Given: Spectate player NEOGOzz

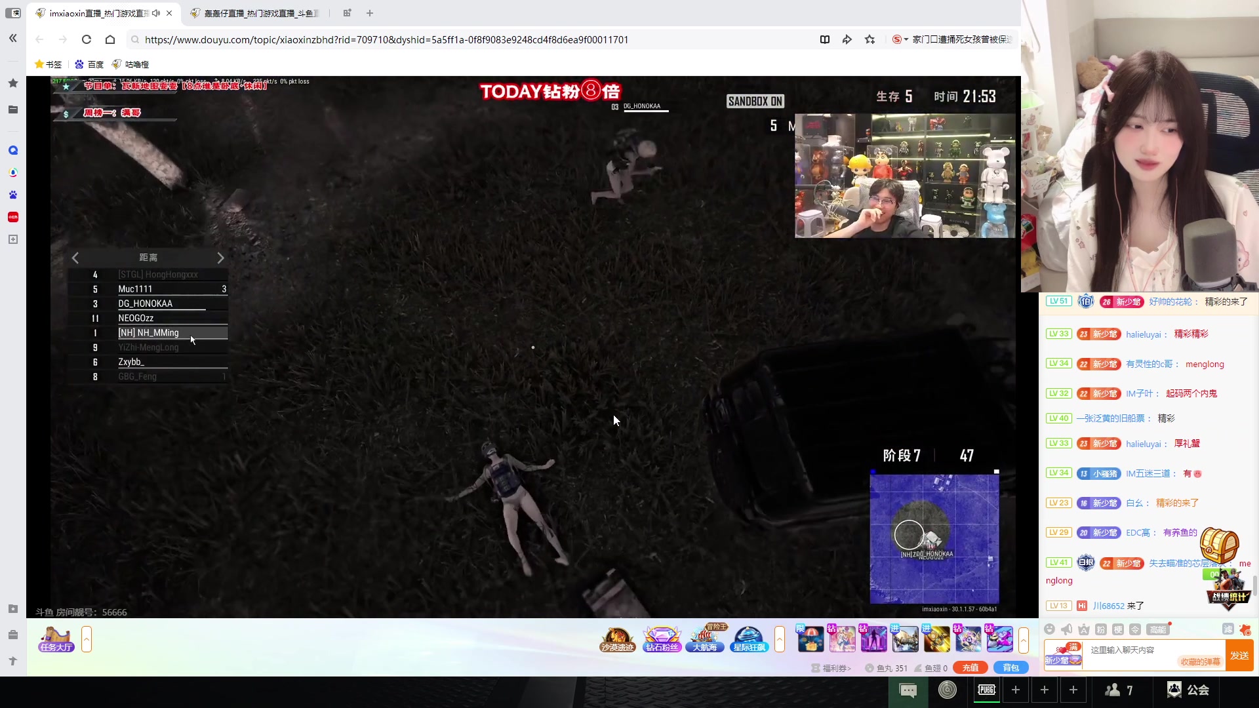Looking at the screenshot, I should coord(148,318).
